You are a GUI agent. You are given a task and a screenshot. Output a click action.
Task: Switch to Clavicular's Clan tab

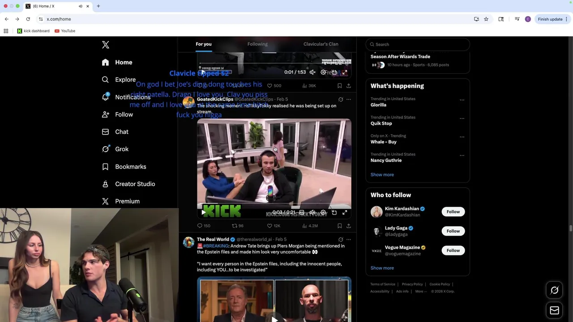click(x=321, y=44)
